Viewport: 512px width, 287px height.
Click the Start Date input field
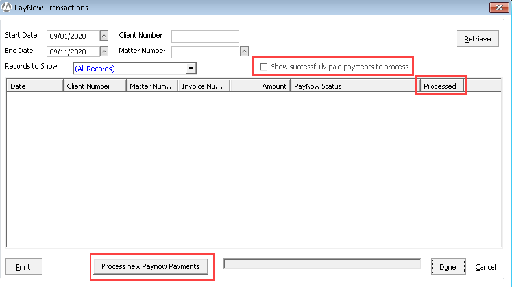pyautogui.click(x=73, y=36)
